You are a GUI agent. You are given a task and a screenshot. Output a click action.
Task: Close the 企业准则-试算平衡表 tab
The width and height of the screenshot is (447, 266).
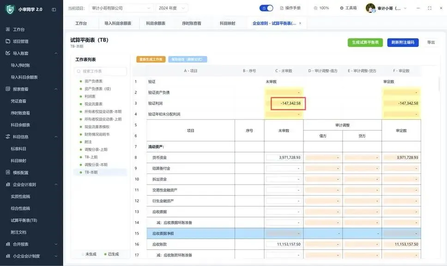300,23
